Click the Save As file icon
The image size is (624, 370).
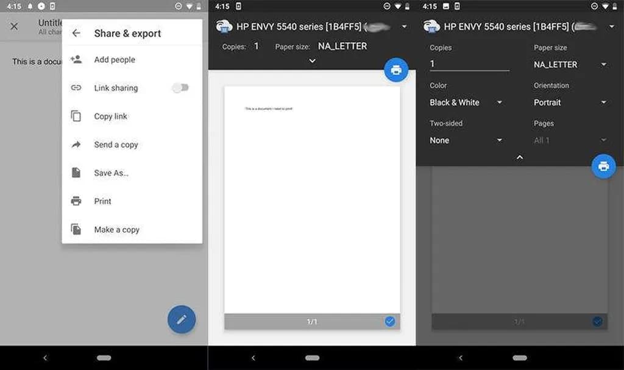point(76,173)
